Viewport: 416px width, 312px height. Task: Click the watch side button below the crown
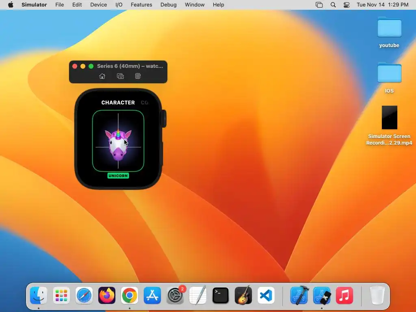click(x=162, y=153)
